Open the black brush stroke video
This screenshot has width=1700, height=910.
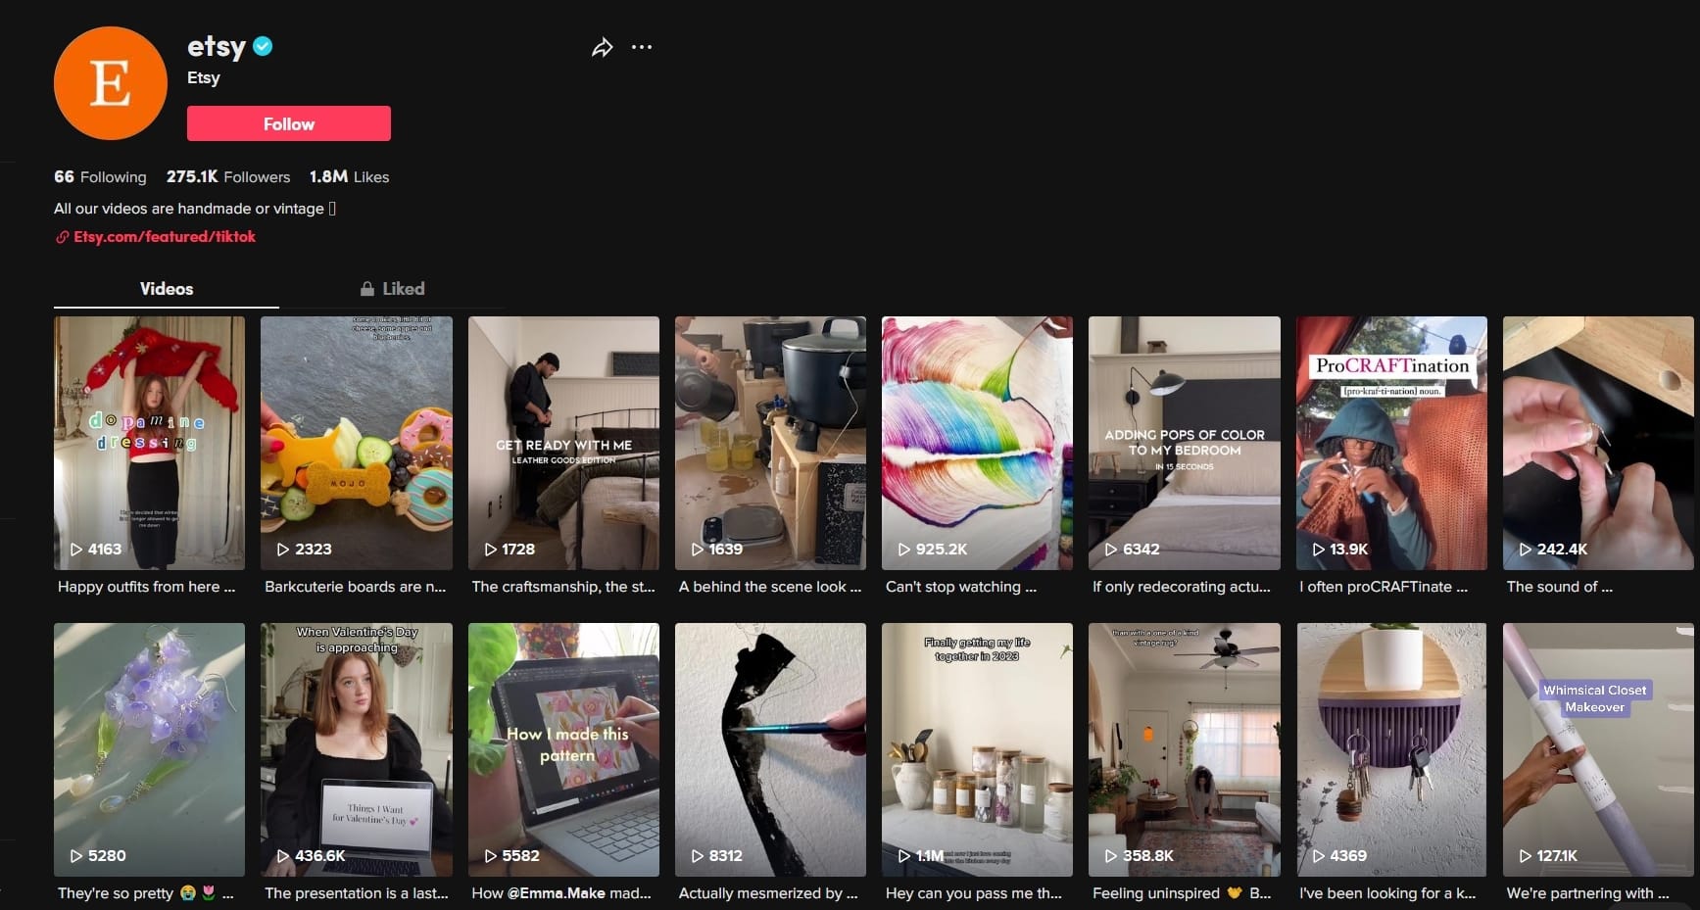click(770, 749)
